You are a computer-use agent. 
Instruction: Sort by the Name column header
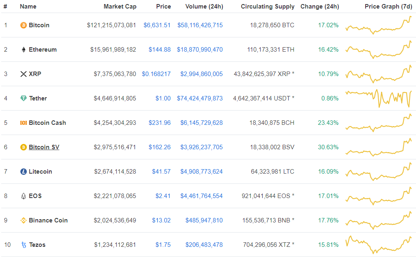click(28, 7)
